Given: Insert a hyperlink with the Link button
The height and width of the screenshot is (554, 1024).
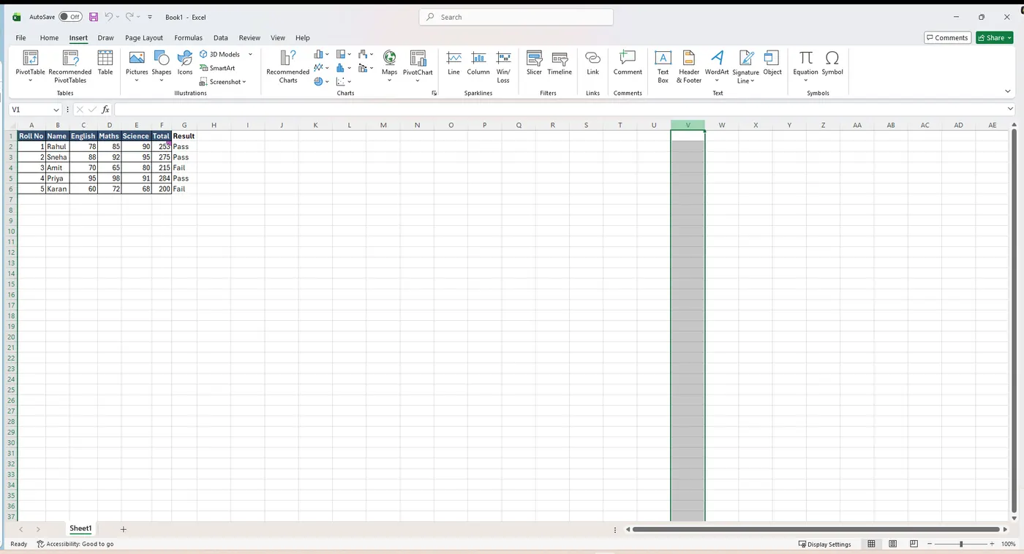Looking at the screenshot, I should pos(593,63).
